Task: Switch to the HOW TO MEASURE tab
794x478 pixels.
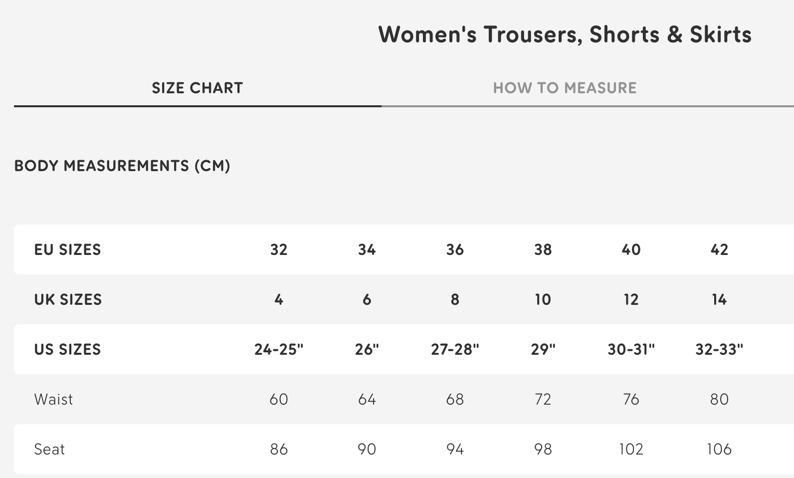Action: (565, 88)
